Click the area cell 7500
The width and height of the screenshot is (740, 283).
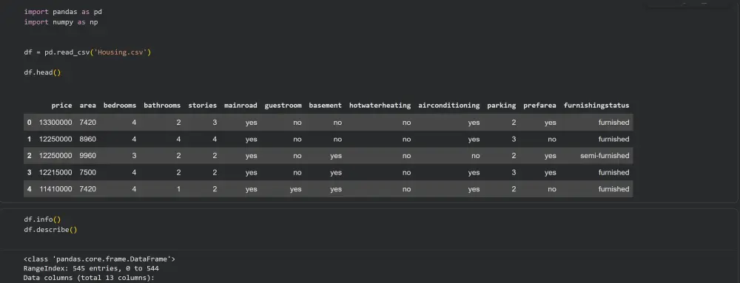tap(88, 172)
